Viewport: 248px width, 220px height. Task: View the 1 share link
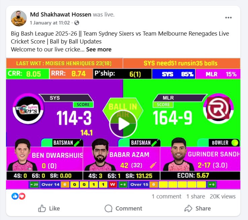pyautogui.click(x=196, y=196)
